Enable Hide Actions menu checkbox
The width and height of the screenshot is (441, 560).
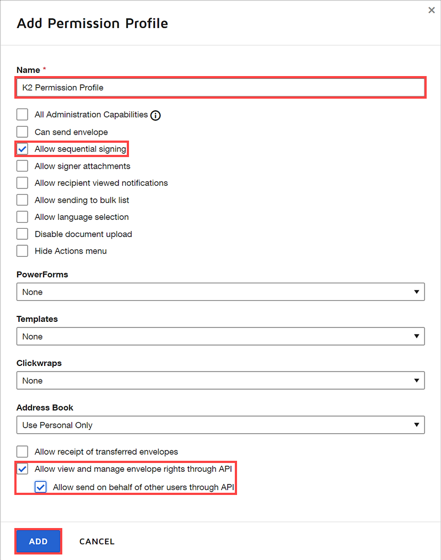coord(22,251)
